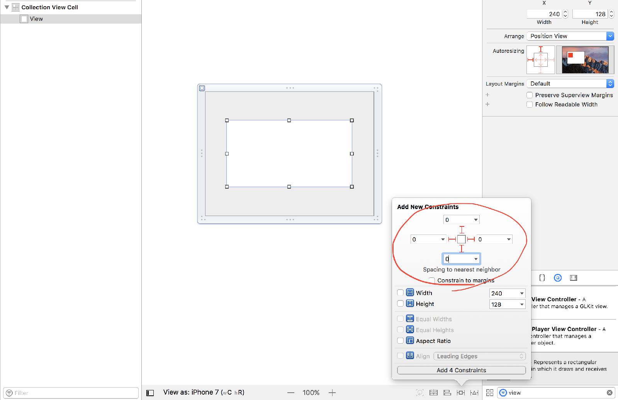Viewport: 618px width, 400px height.
Task: Collapse the Collection View Cell tree item
Action: pyautogui.click(x=7, y=7)
